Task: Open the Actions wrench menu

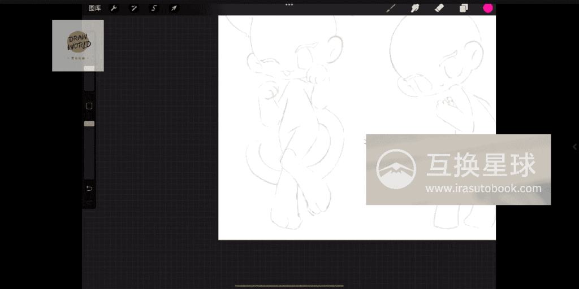Action: [x=114, y=8]
